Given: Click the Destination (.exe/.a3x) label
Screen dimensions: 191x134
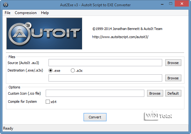Looking at the screenshot, I should 25,70.
